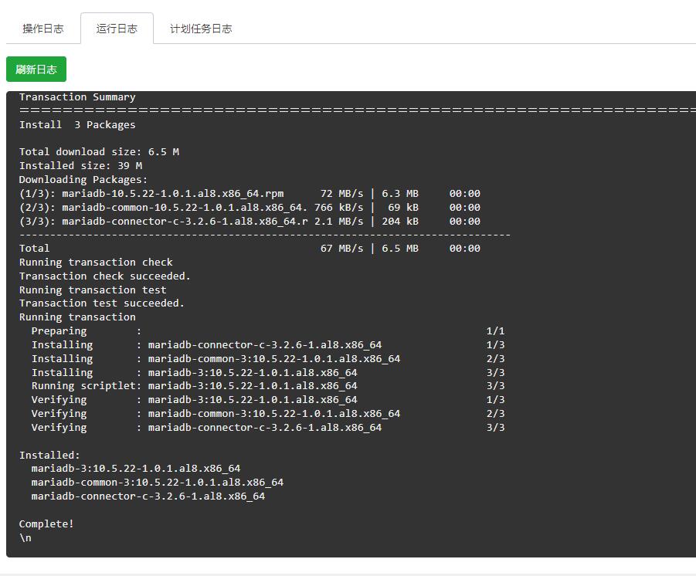Click 'Verifying mariadb-common' 2/3 line
The height and width of the screenshot is (576, 696).
[x=268, y=414]
